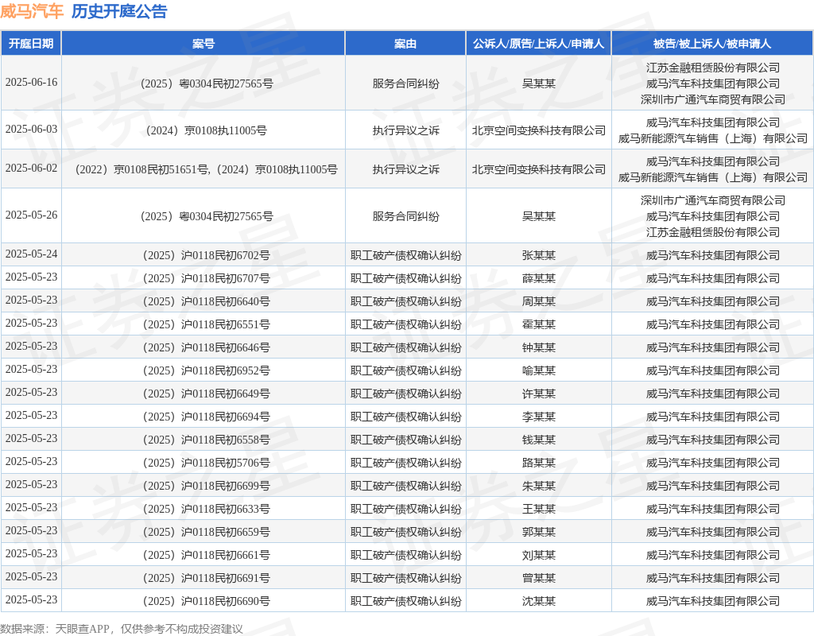
Task: Click 威马新能源汽车销售(上海)有限公司 in 2025-06-03 row
Action: tap(713, 138)
